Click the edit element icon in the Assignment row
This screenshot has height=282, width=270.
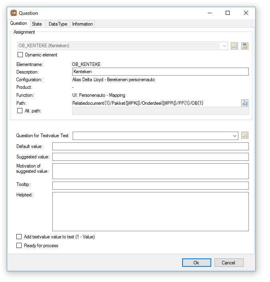(245, 46)
